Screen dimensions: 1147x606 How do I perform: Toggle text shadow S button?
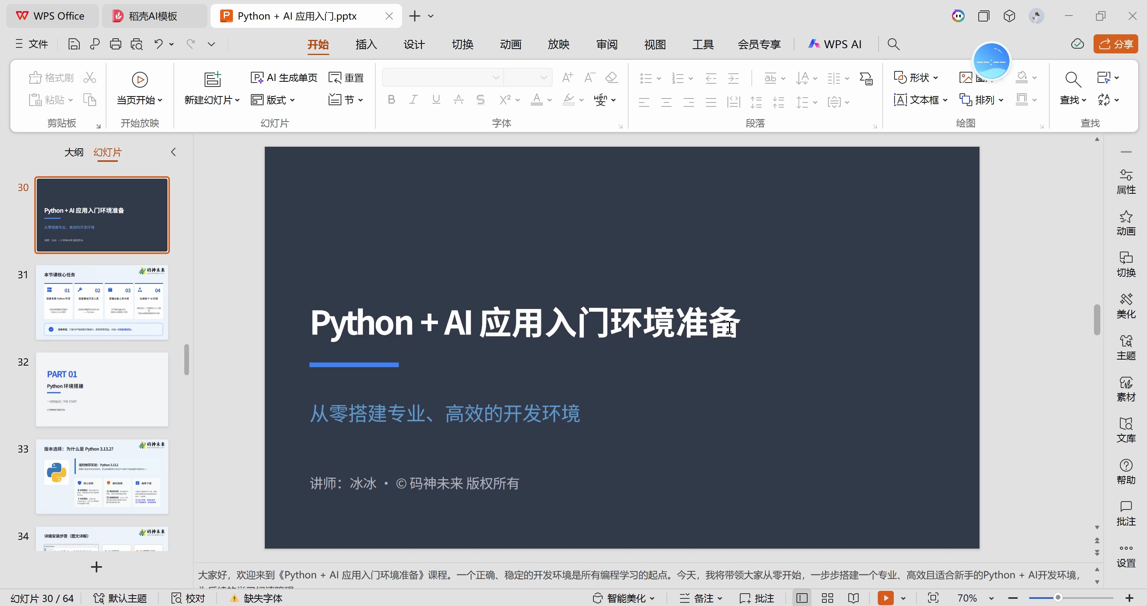pyautogui.click(x=480, y=100)
